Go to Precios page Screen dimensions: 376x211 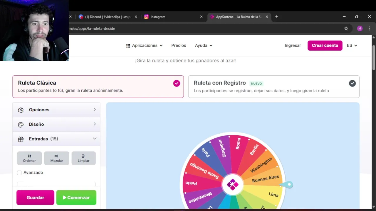(179, 45)
